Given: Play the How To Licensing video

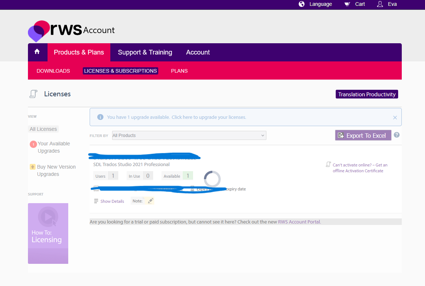Looking at the screenshot, I should tap(48, 233).
